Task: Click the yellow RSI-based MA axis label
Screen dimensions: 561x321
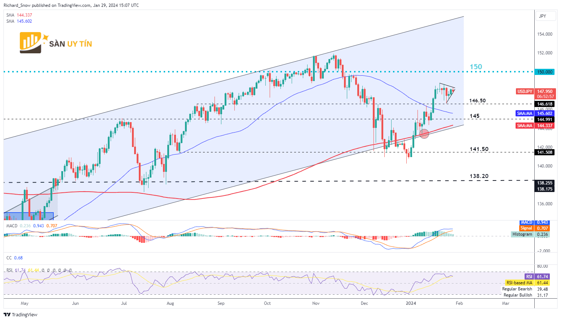Action: click(519, 283)
